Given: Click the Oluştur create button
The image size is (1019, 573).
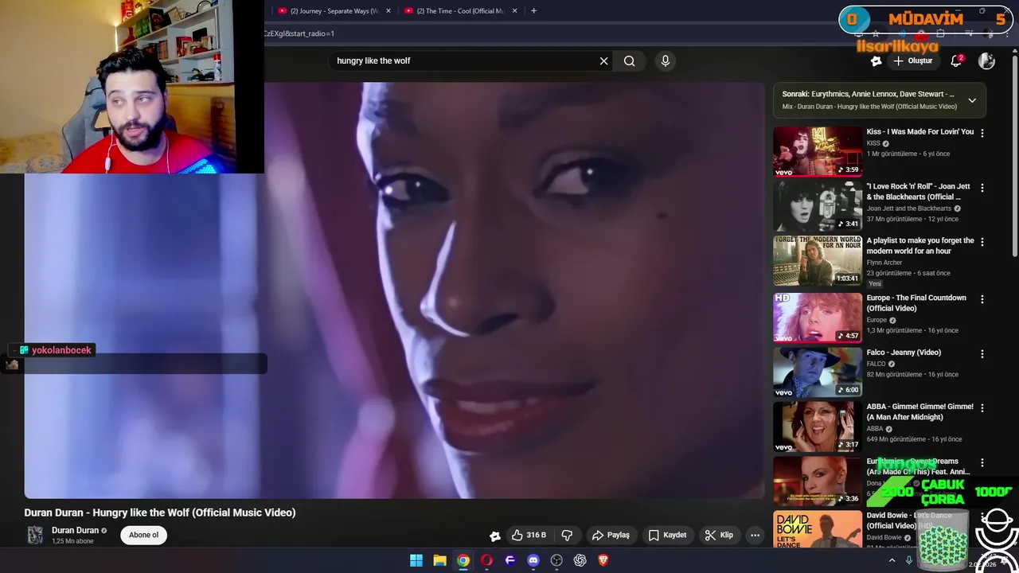Looking at the screenshot, I should coord(912,60).
